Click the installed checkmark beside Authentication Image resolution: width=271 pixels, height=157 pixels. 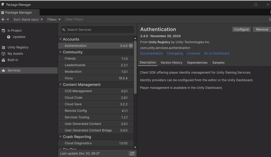pyautogui.click(x=131, y=46)
